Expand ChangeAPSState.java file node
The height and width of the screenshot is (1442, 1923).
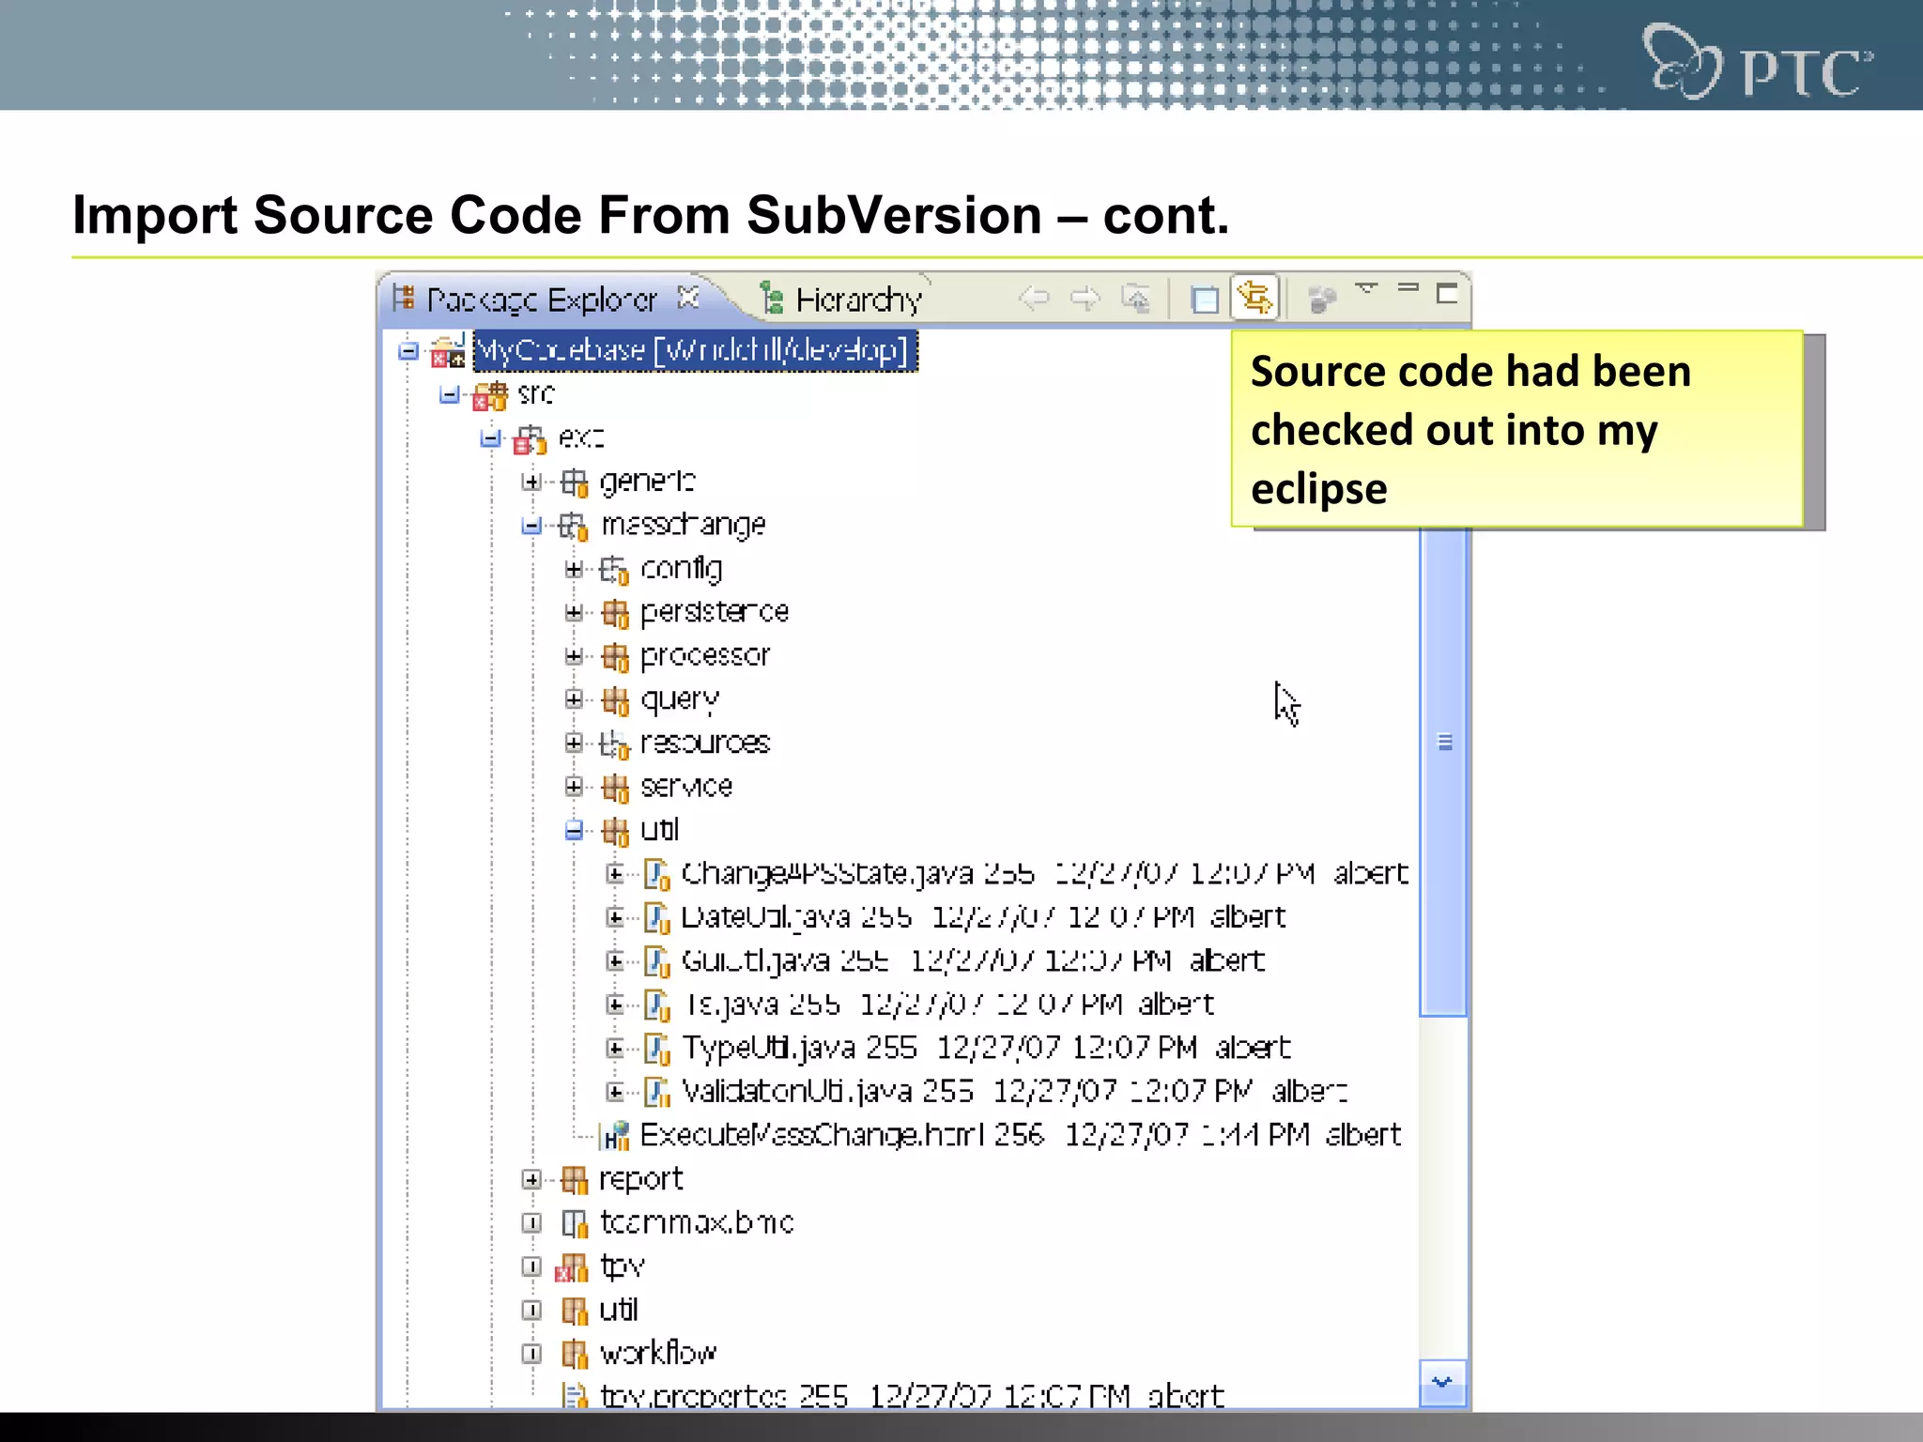coord(615,874)
